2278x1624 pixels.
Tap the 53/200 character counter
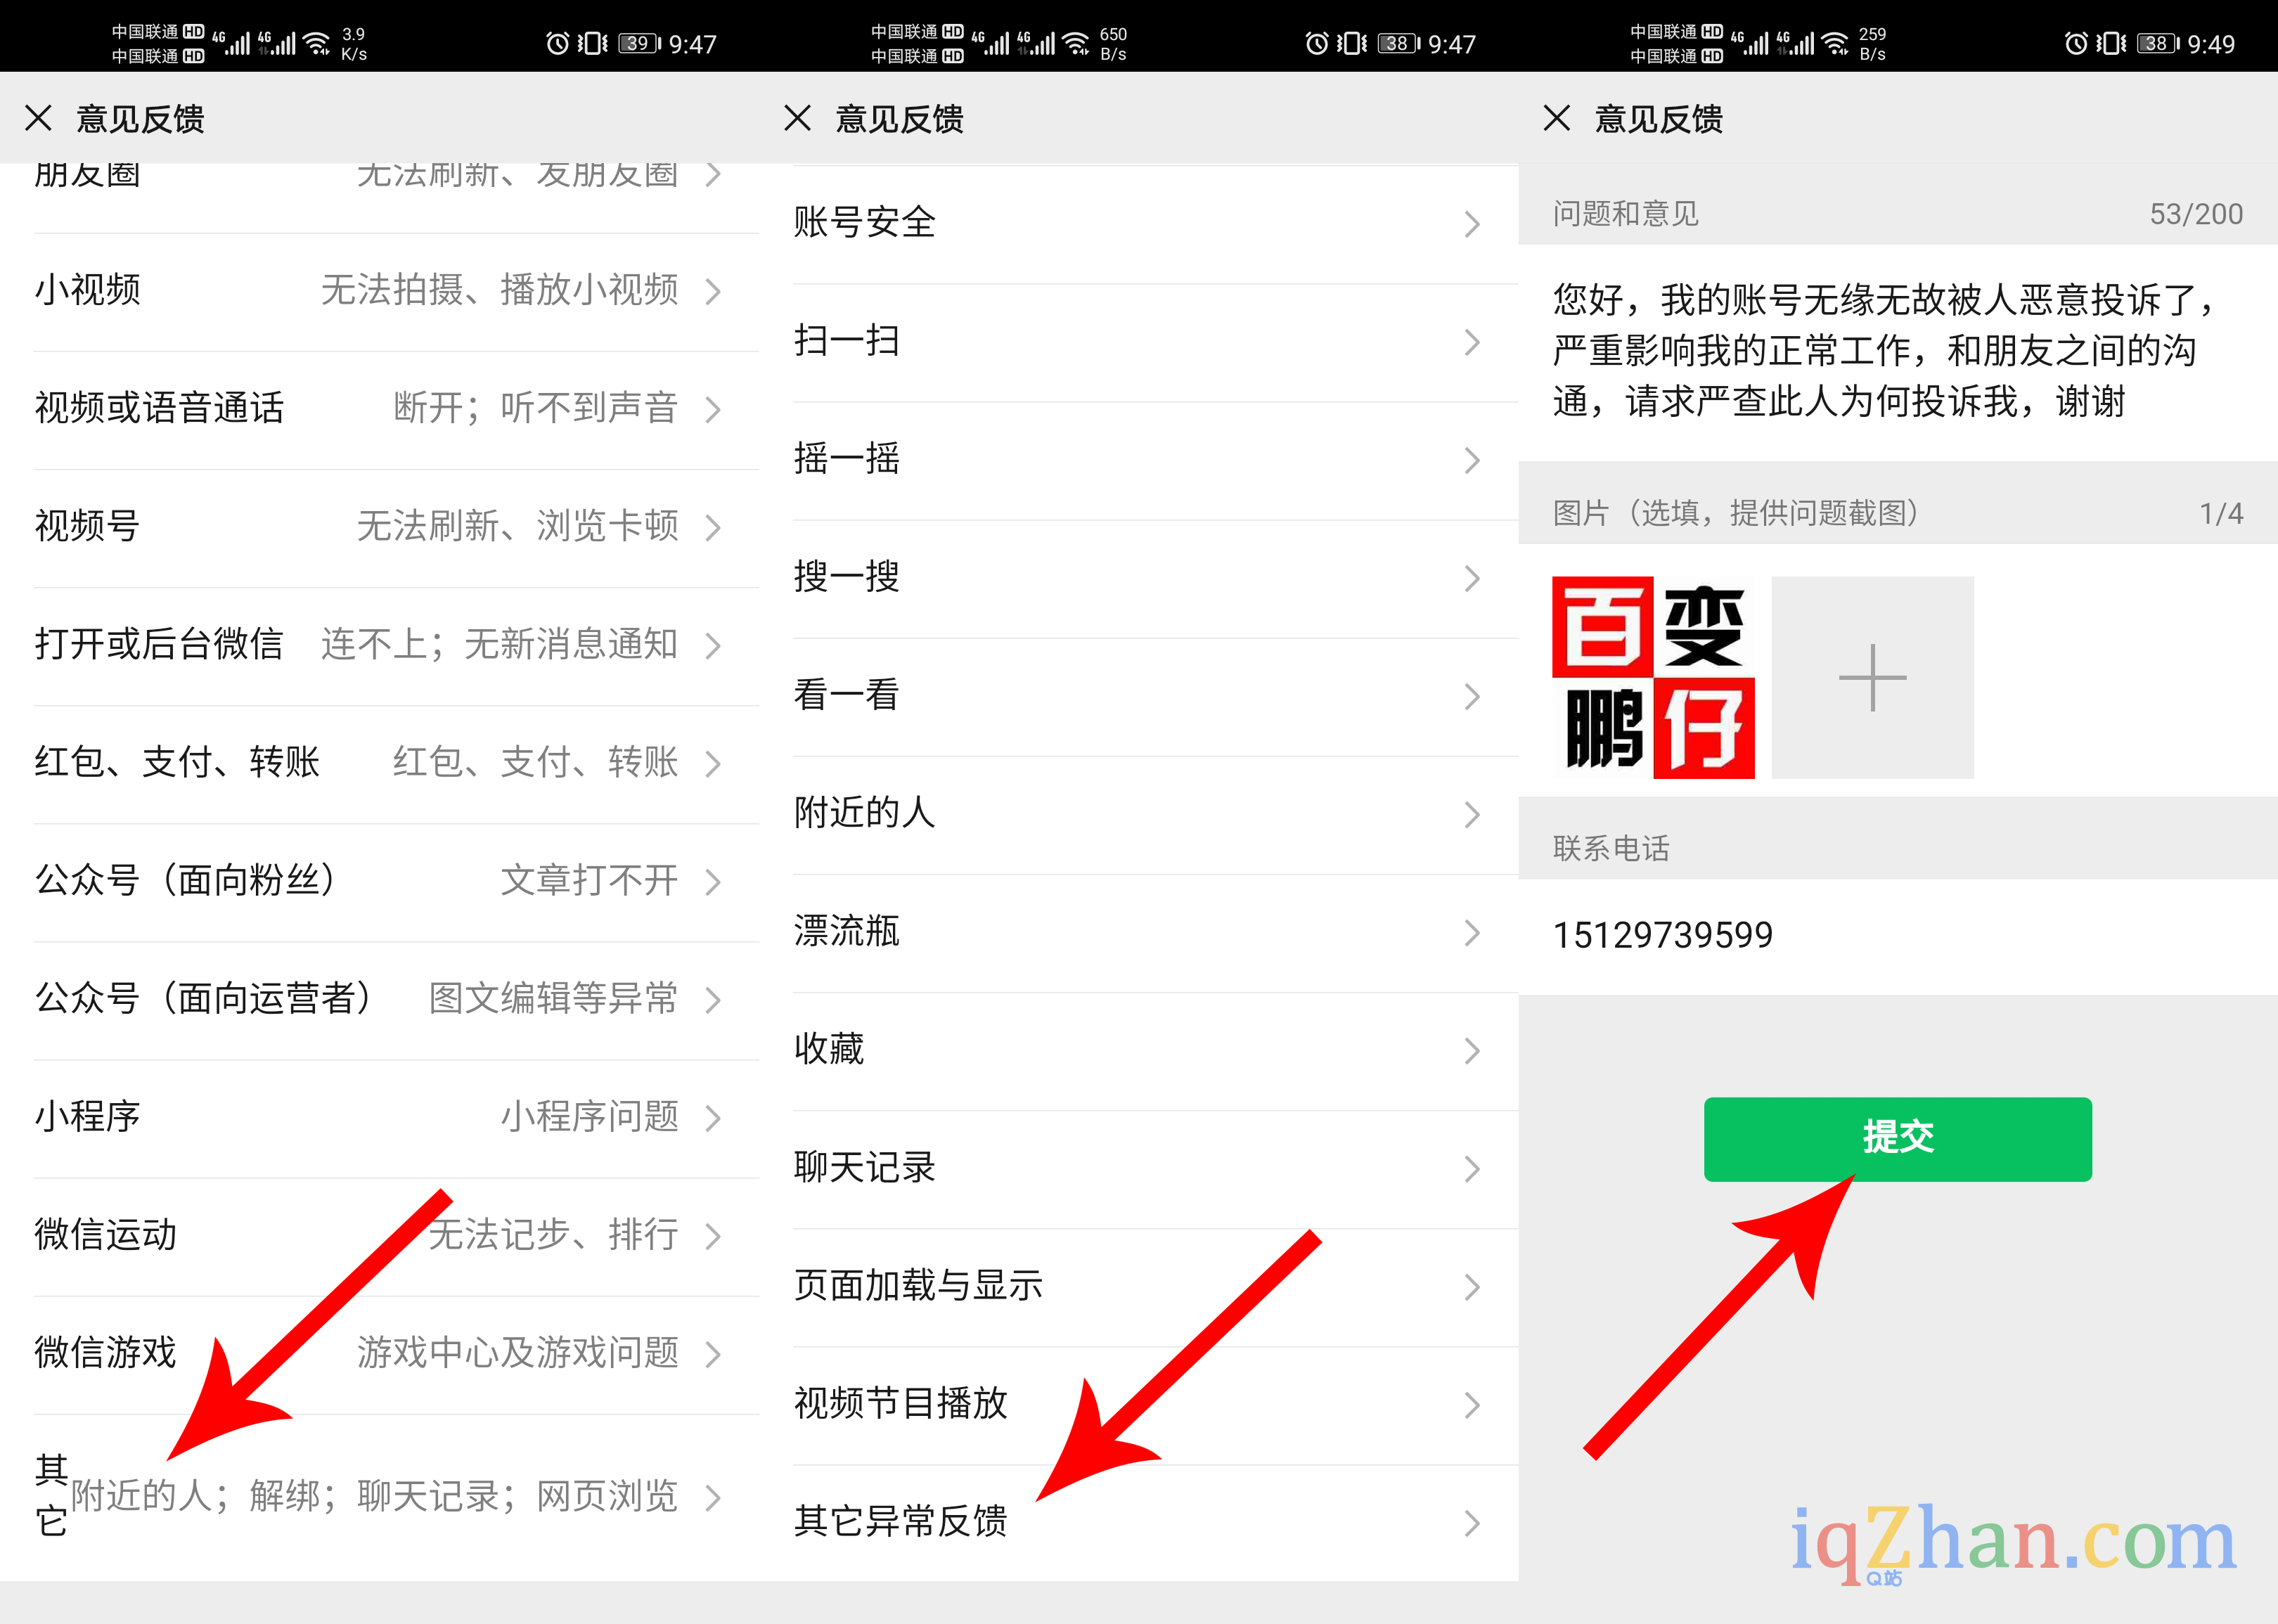point(2196,214)
